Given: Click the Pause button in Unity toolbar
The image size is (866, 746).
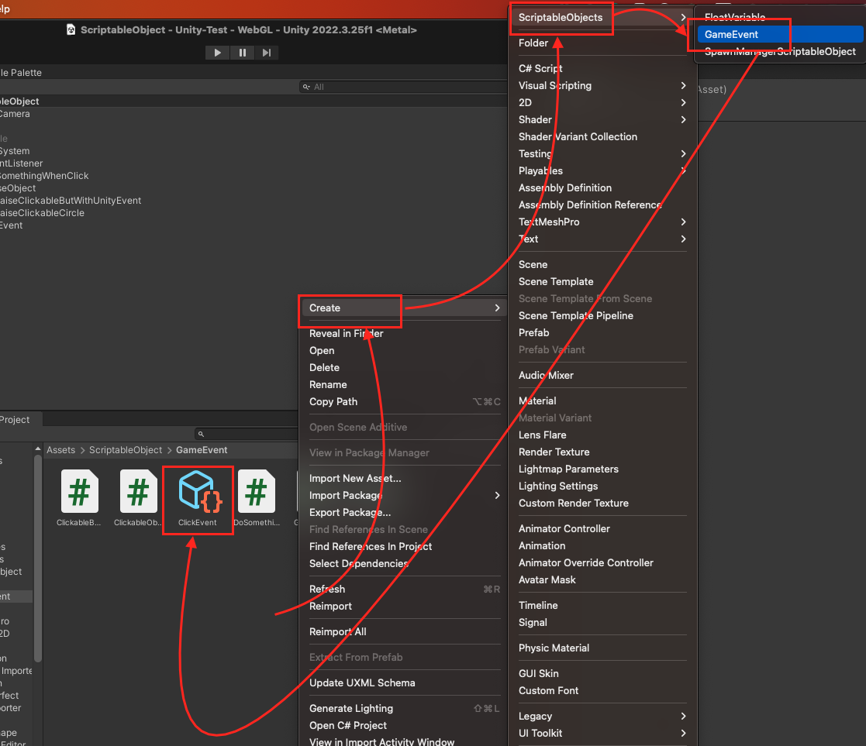Looking at the screenshot, I should pyautogui.click(x=242, y=53).
